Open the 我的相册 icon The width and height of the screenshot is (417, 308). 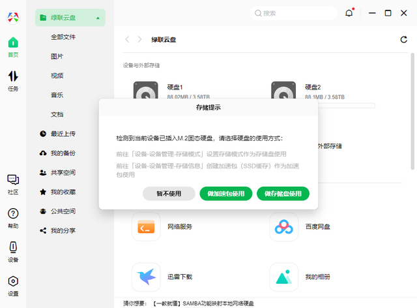[x=284, y=277]
